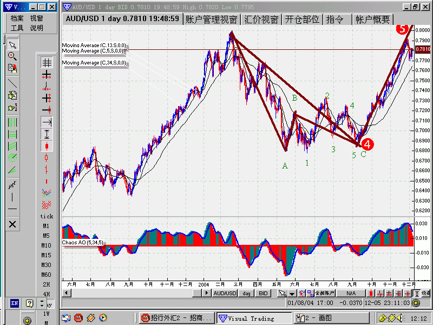Switch to point and figure chart

click(x=47, y=205)
